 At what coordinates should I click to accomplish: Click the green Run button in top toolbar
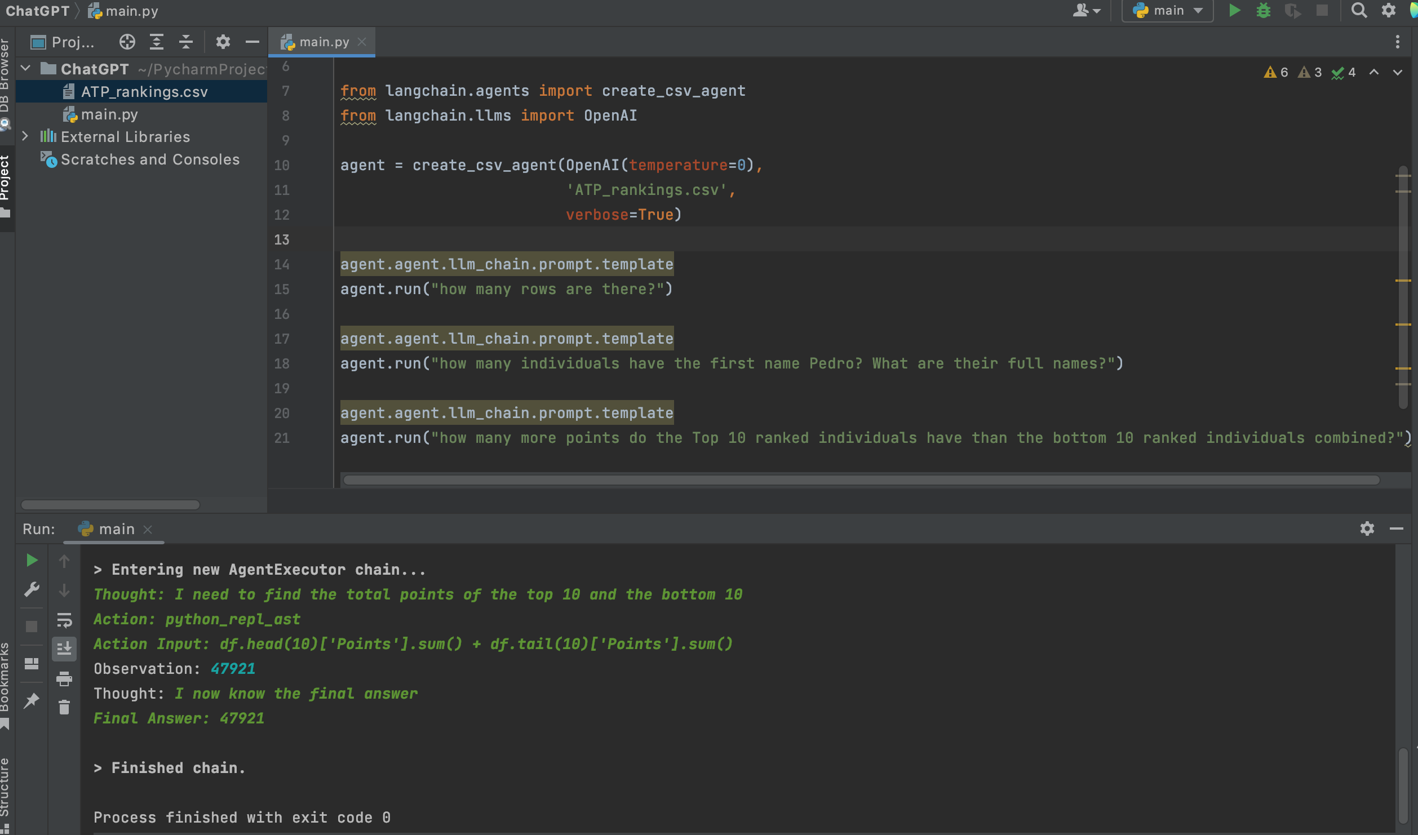coord(1234,11)
